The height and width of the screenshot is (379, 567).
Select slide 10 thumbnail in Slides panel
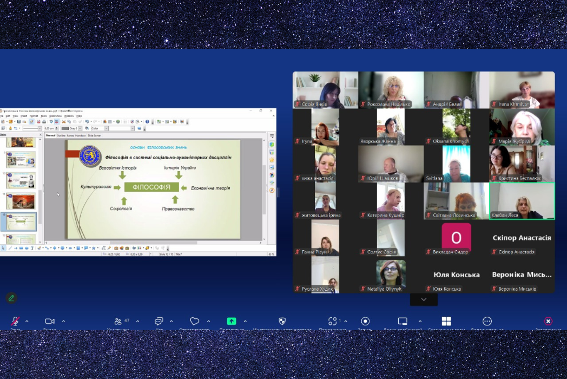coord(21,180)
